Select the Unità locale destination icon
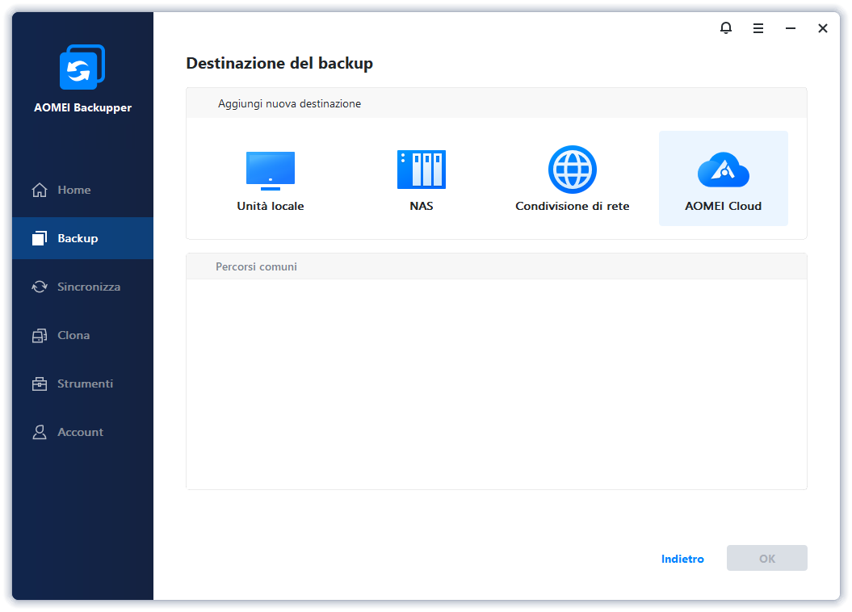Image resolution: width=852 pixels, height=612 pixels. point(270,170)
